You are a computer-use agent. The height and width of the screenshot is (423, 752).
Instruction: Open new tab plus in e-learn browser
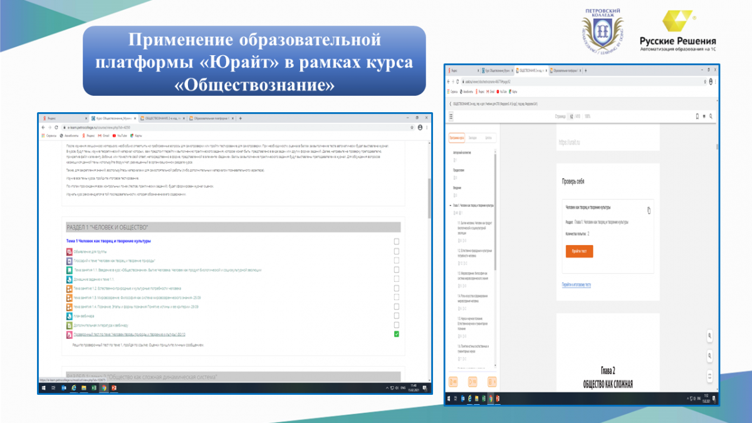click(x=241, y=118)
